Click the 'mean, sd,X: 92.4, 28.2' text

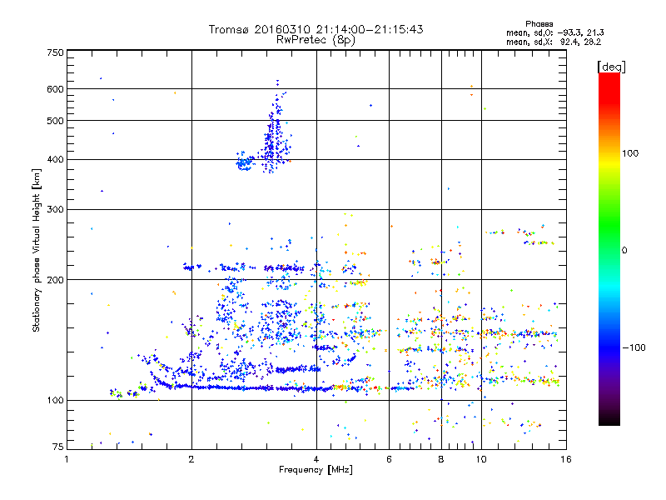554,42
